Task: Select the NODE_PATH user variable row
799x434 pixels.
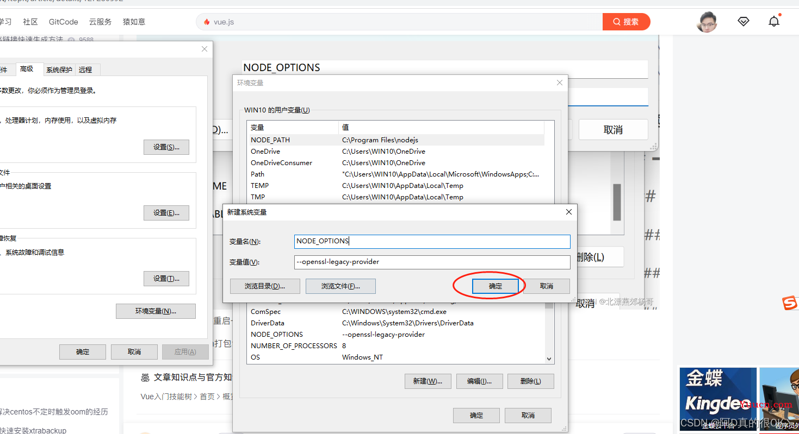Action: (395, 140)
